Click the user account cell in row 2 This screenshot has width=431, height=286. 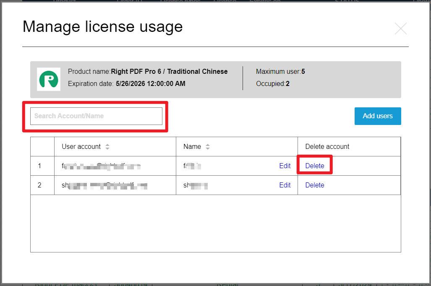click(115, 185)
